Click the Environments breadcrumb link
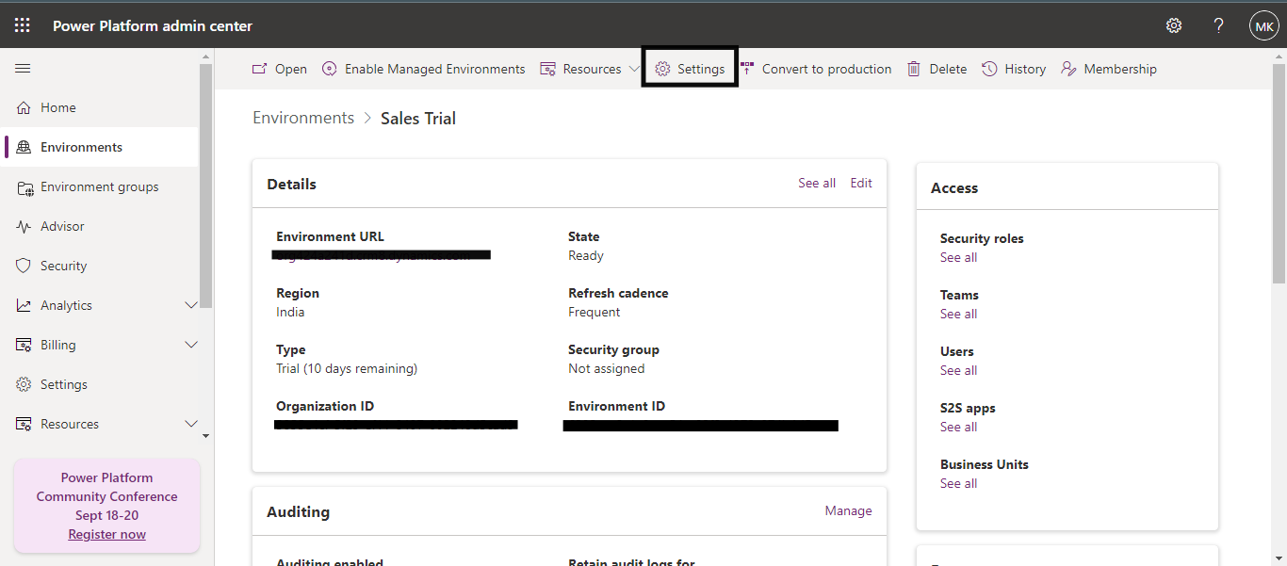This screenshot has width=1287, height=566. (303, 118)
